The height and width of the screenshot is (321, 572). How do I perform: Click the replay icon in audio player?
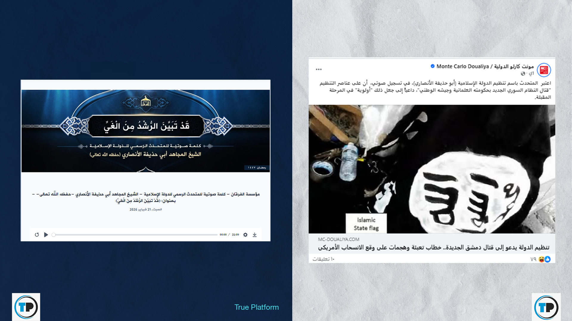(37, 235)
